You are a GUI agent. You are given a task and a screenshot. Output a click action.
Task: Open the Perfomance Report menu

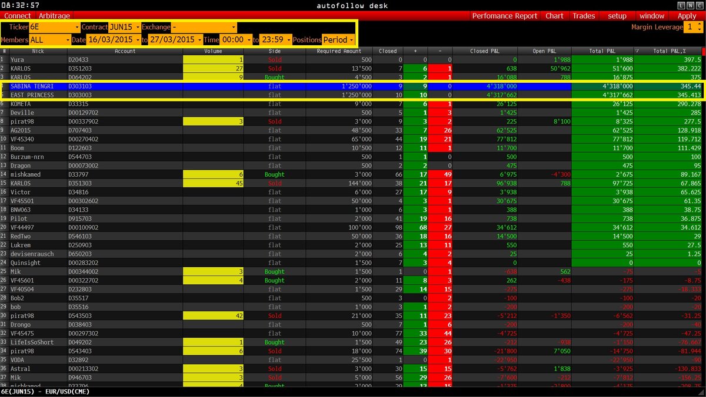[x=505, y=16]
